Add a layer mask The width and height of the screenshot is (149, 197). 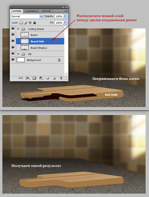pyautogui.click(x=34, y=78)
